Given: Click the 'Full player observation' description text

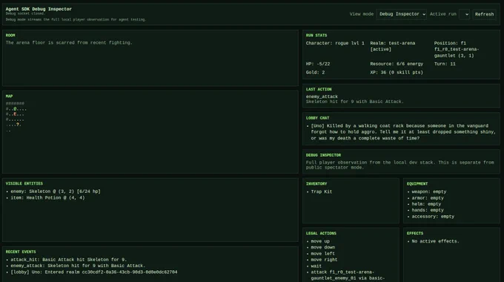Looking at the screenshot, I should pos(399,165).
